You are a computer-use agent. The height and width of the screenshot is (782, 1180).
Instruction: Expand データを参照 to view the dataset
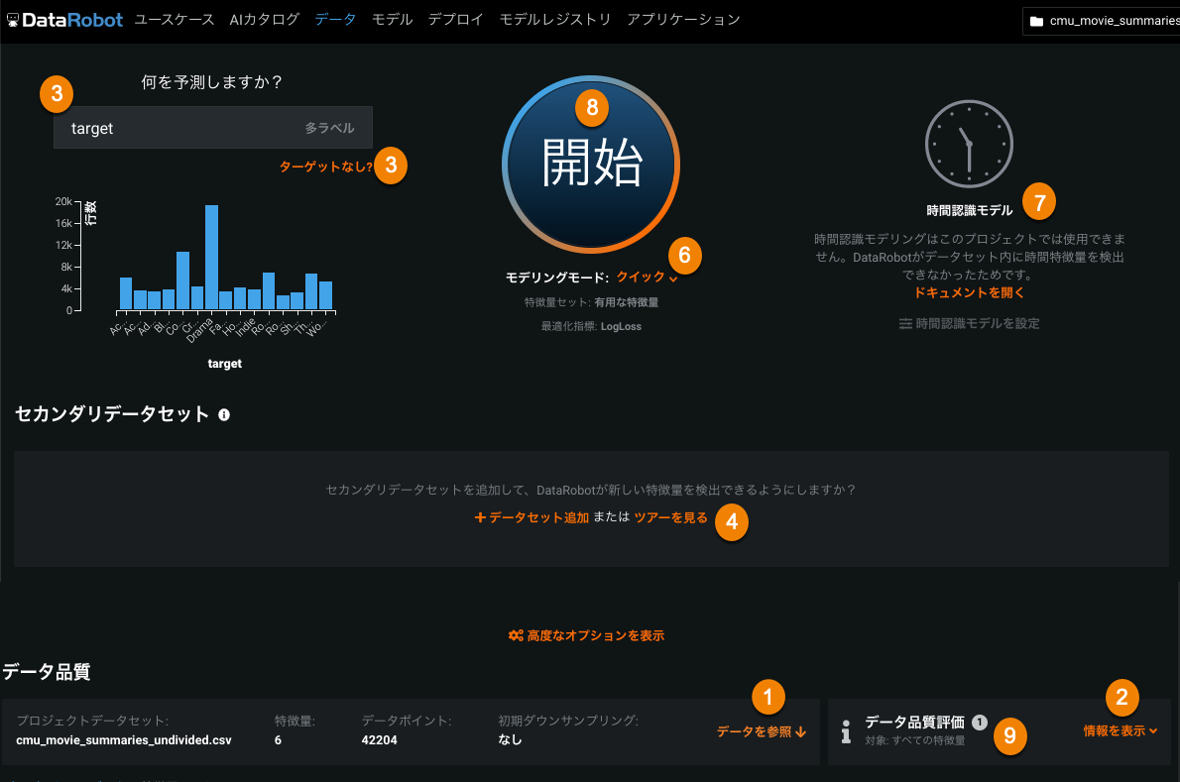[x=761, y=731]
